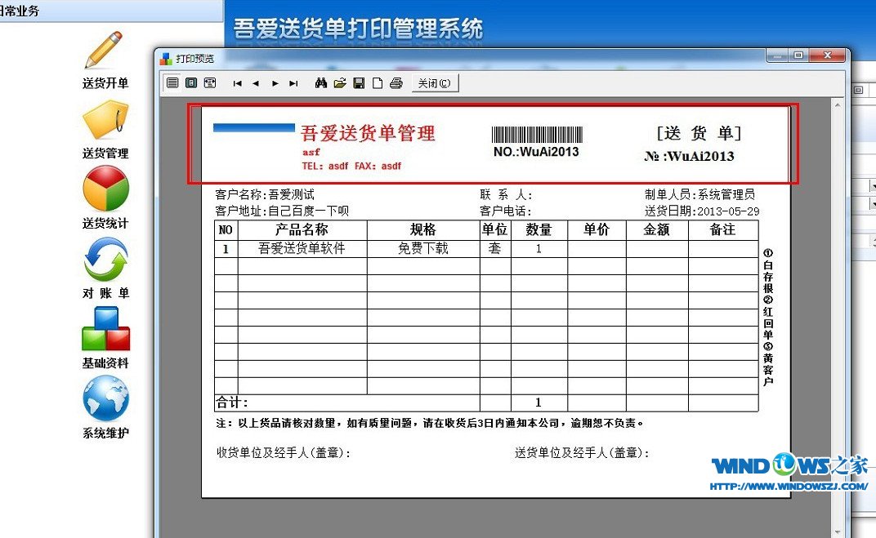Open the 对账单 refresh-arrows icon

coord(105,260)
